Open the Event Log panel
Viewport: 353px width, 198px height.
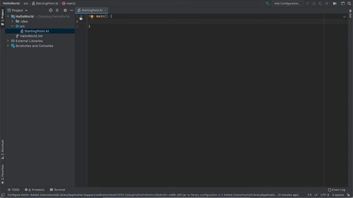tap(336, 190)
